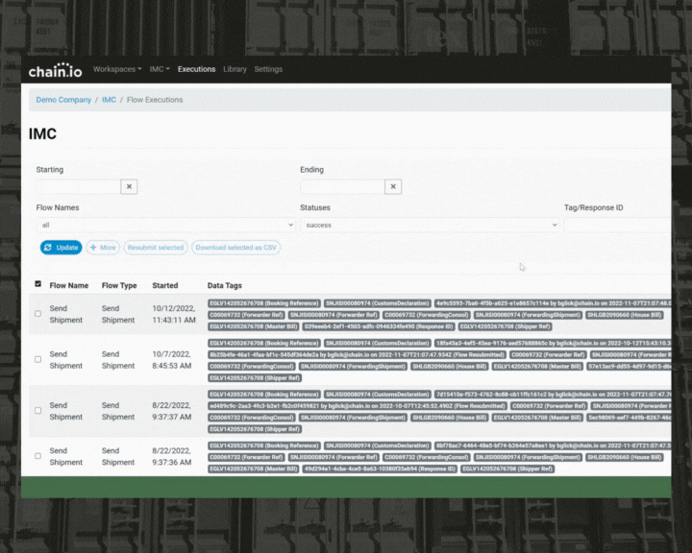Click Download selected as CSV
The height and width of the screenshot is (553, 692).
[x=235, y=248]
